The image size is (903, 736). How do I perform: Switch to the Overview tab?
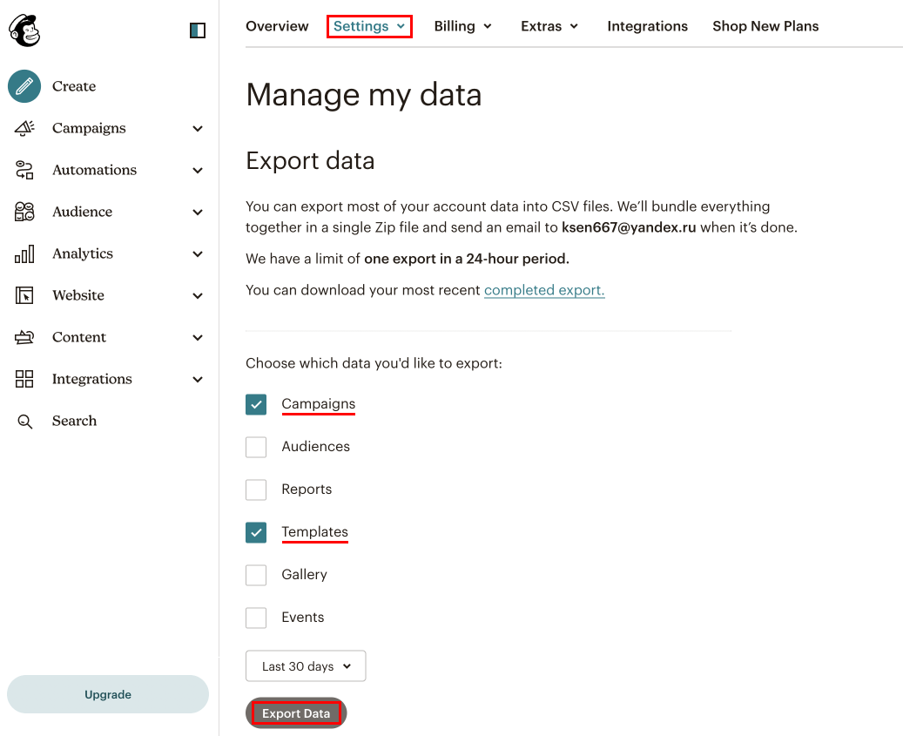(x=277, y=26)
